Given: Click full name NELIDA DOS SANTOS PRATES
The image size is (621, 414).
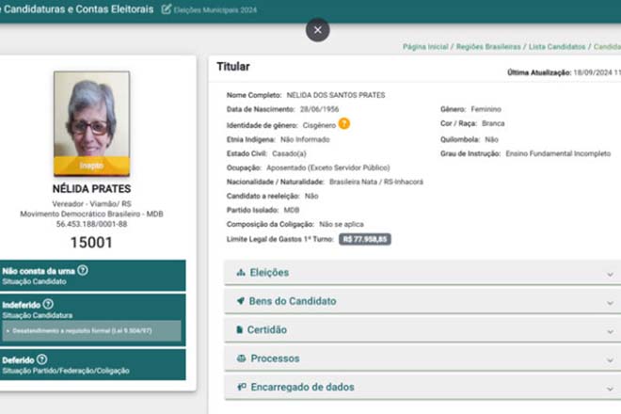Looking at the screenshot, I should [x=336, y=95].
